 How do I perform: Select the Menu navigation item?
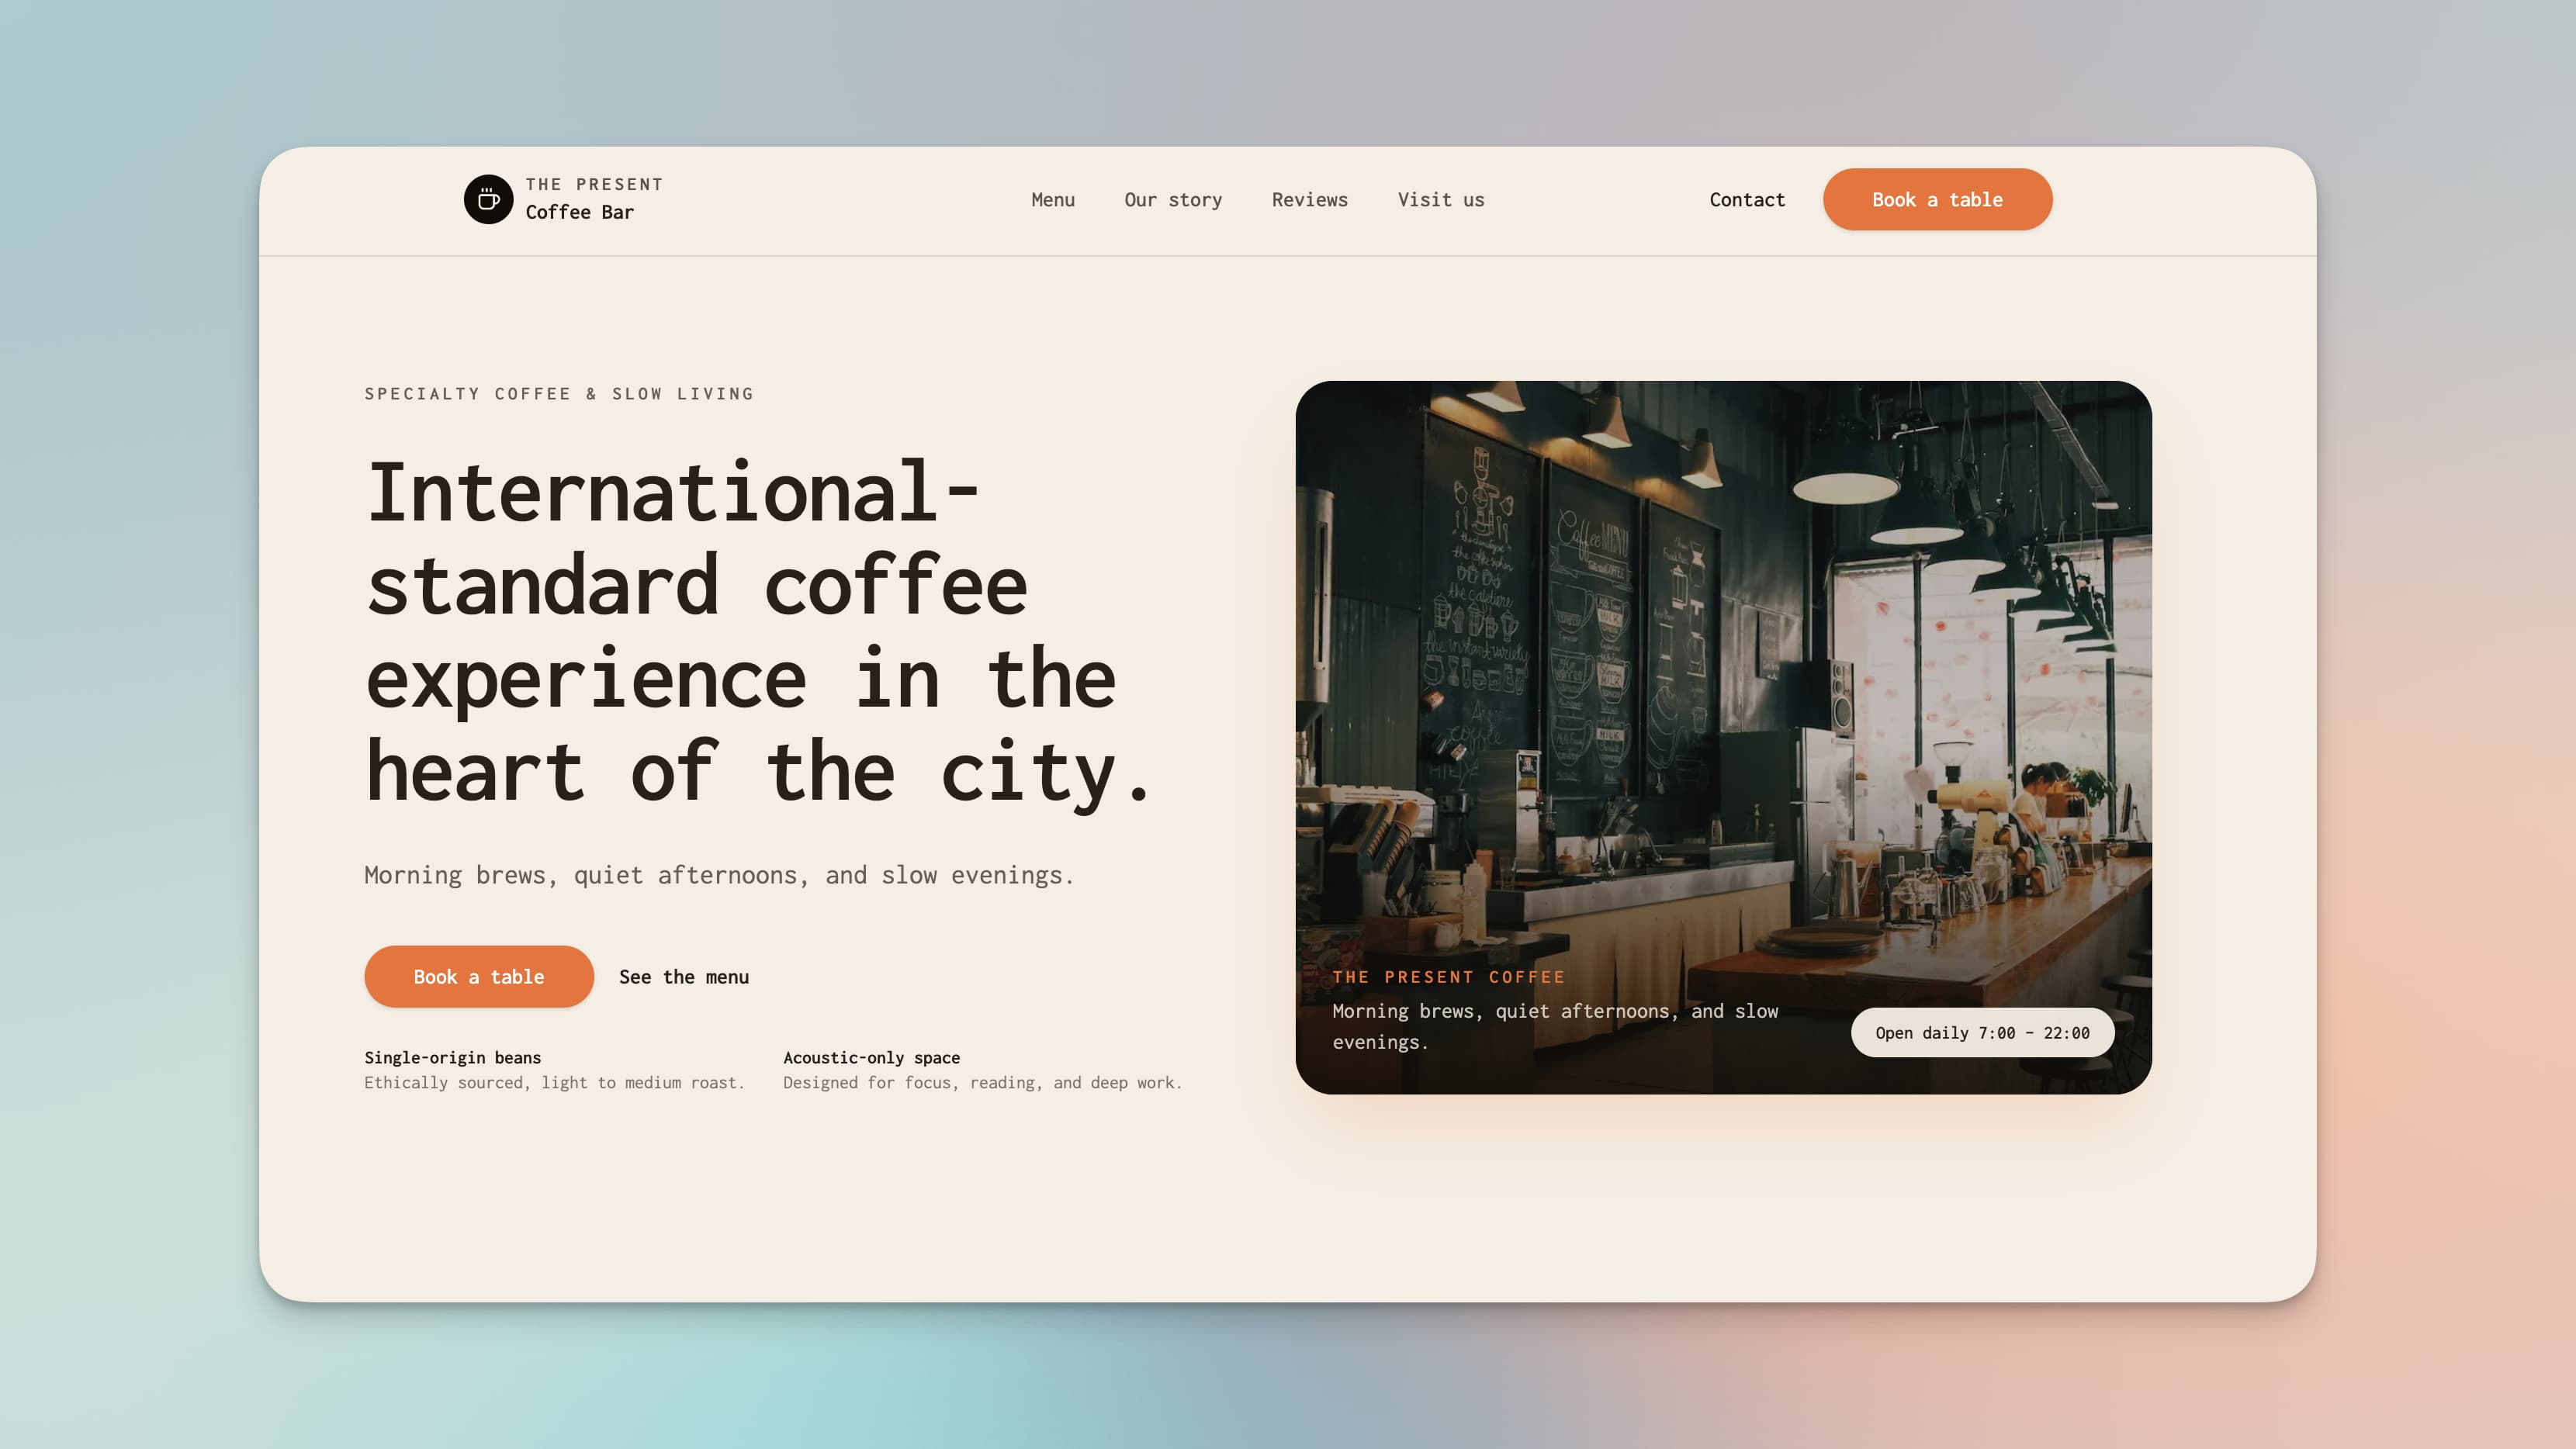(1053, 199)
